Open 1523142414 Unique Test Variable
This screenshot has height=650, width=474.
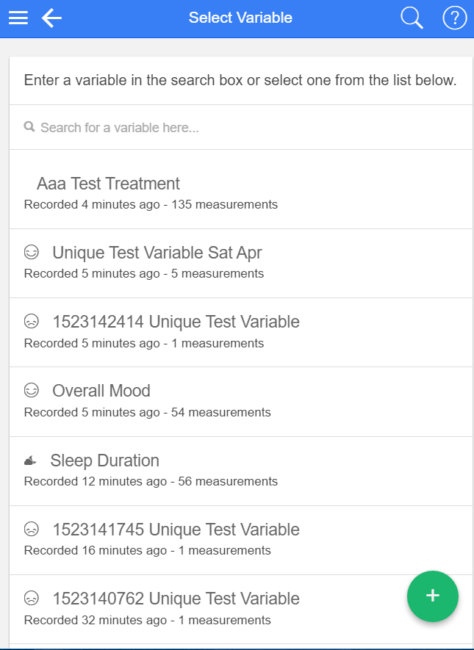tap(176, 322)
